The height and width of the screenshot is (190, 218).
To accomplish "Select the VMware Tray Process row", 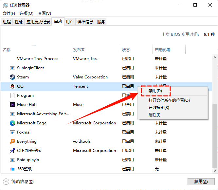I will point(106,59).
